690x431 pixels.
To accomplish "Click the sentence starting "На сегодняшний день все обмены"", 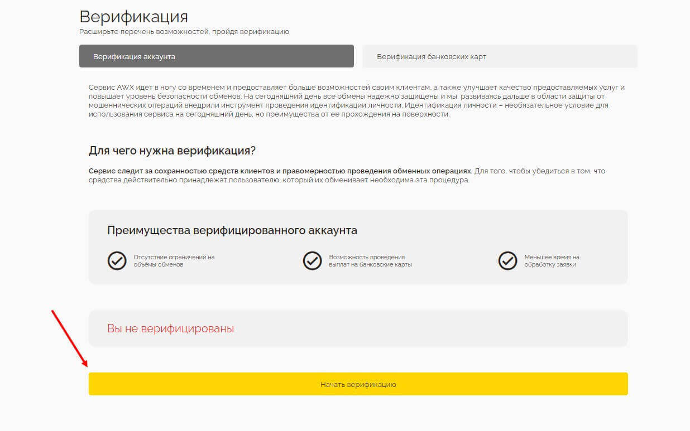I will click(x=335, y=96).
